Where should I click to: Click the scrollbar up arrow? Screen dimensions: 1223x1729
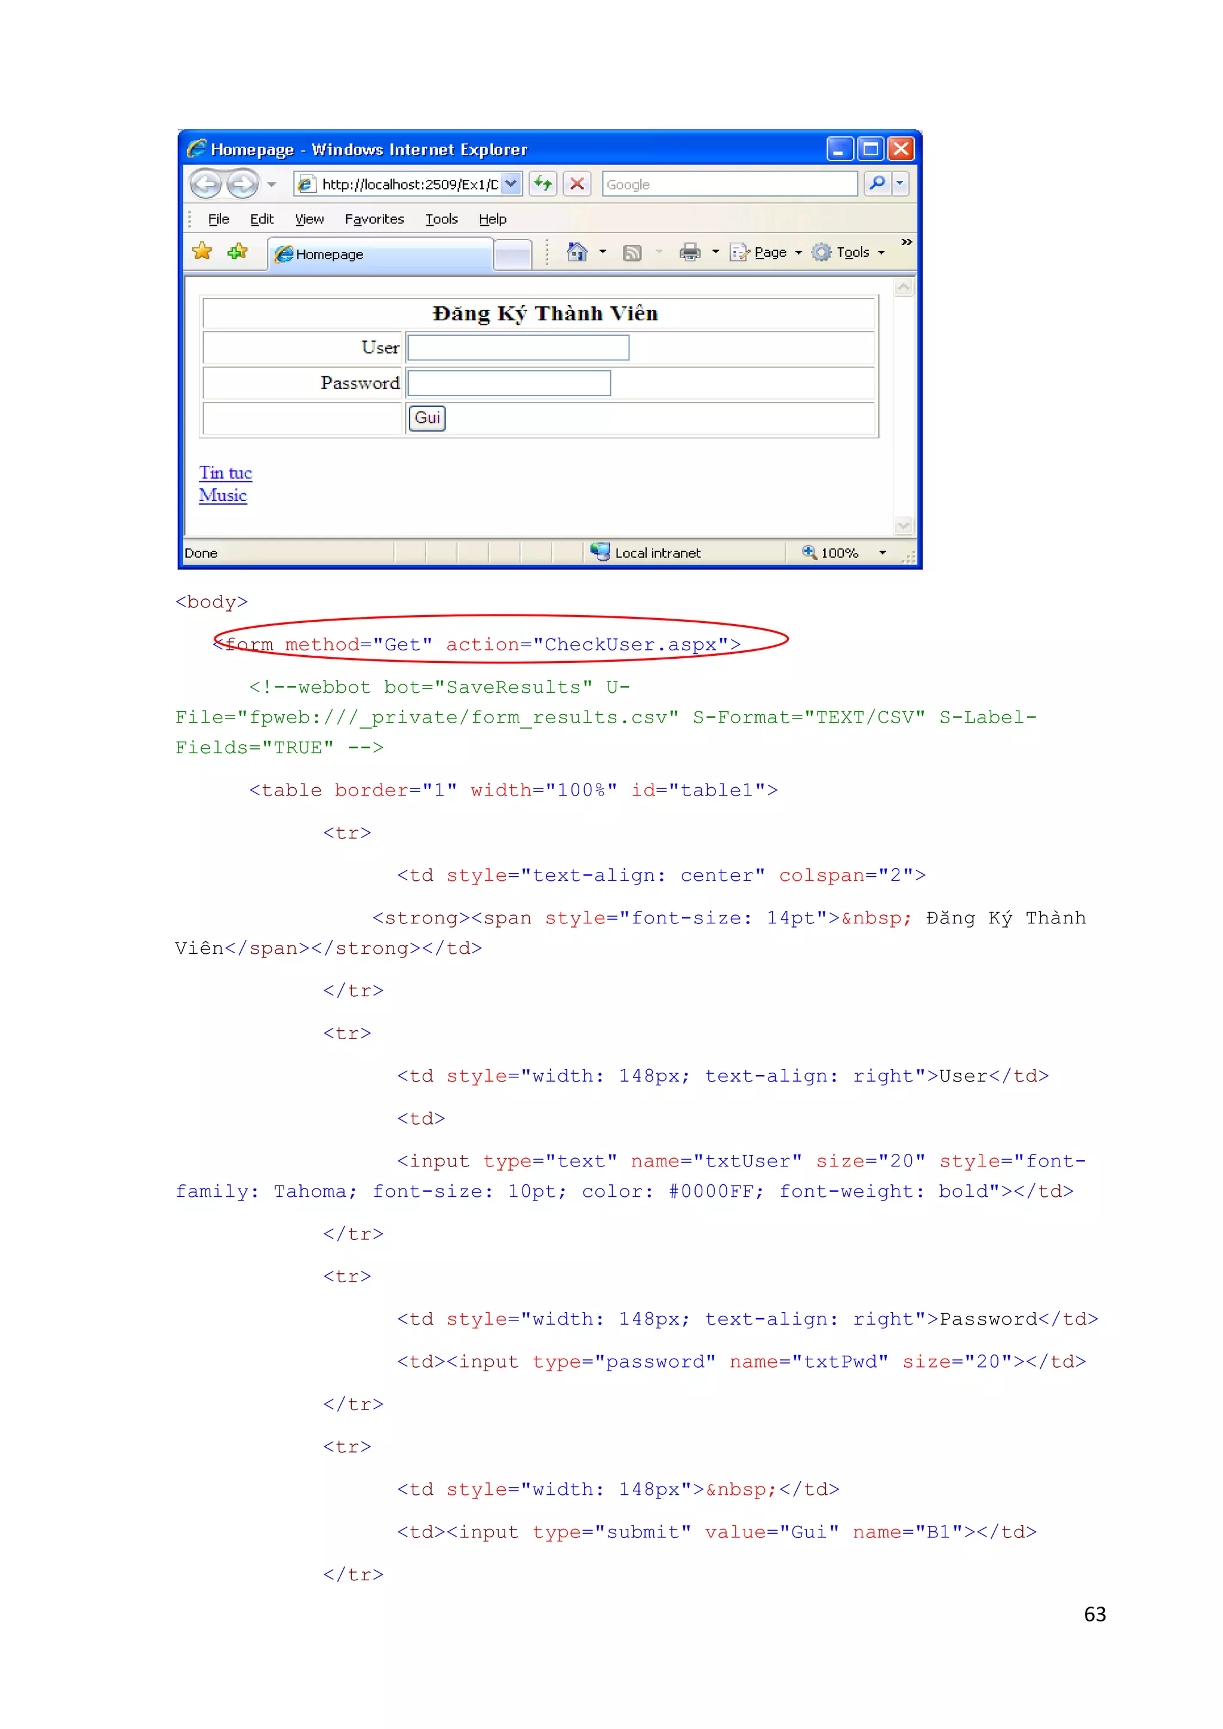tap(904, 288)
